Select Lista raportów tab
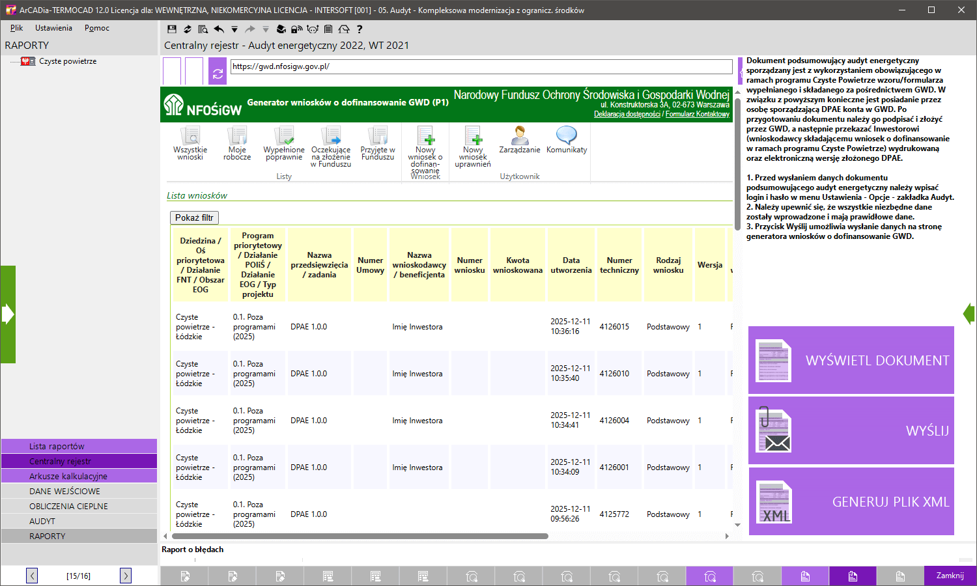The height and width of the screenshot is (586, 977). pyautogui.click(x=57, y=446)
